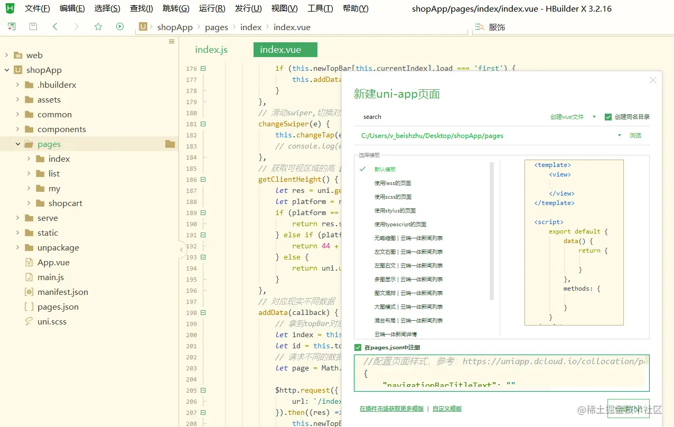Click the save file toolbar icon
This screenshot has width=674, height=427.
(33, 26)
